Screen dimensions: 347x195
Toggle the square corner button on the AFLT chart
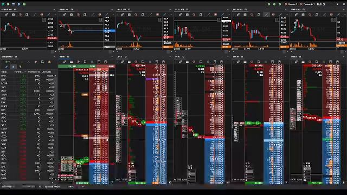(160, 19)
